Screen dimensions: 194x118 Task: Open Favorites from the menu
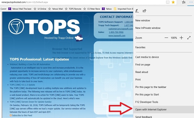(x=164, y=47)
